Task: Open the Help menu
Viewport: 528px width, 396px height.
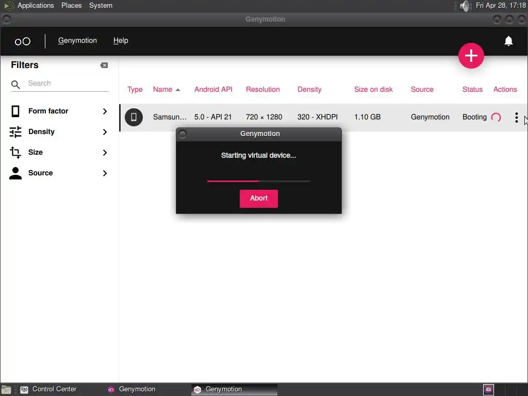Action: point(121,40)
